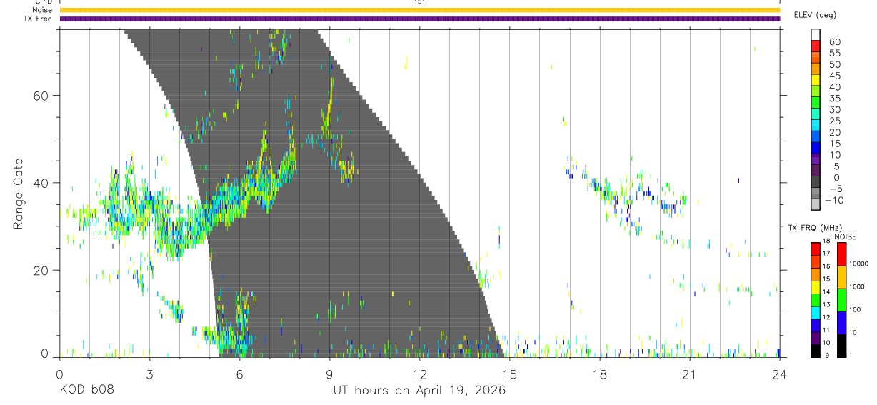Click the ELEV colorbar value '50'
Viewport: 877px width, 405px height.
[834, 65]
